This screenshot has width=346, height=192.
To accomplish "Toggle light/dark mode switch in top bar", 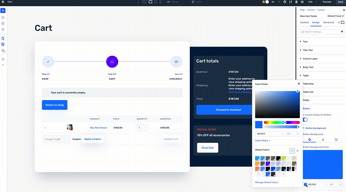I will (x=265, y=2).
